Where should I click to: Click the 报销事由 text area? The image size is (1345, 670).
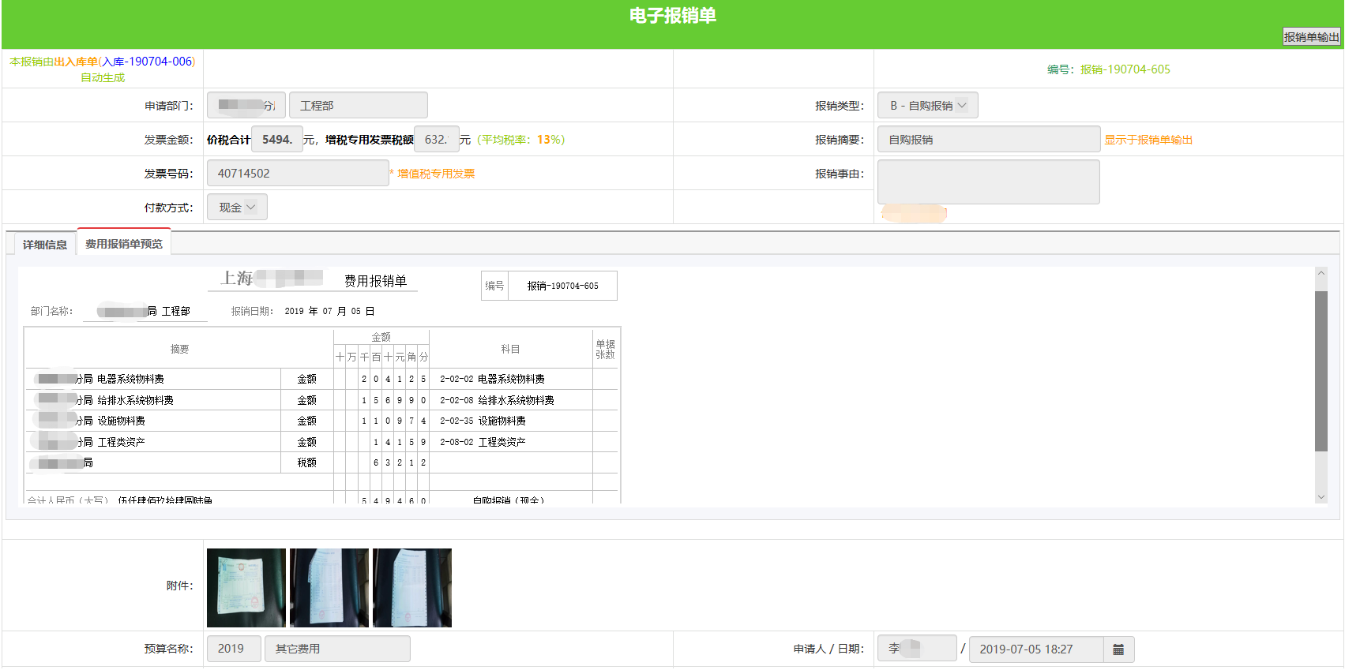tap(988, 182)
